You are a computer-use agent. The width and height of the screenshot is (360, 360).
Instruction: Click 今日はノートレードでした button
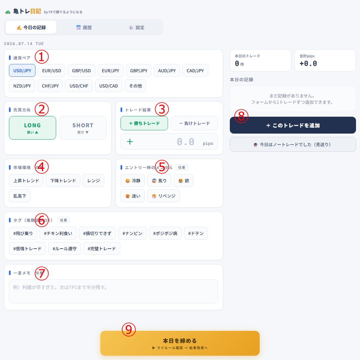(293, 145)
